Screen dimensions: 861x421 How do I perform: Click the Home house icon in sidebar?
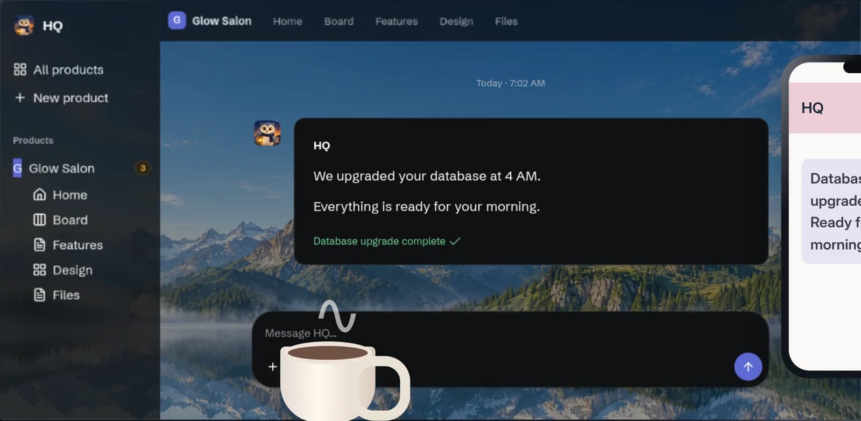(x=40, y=194)
